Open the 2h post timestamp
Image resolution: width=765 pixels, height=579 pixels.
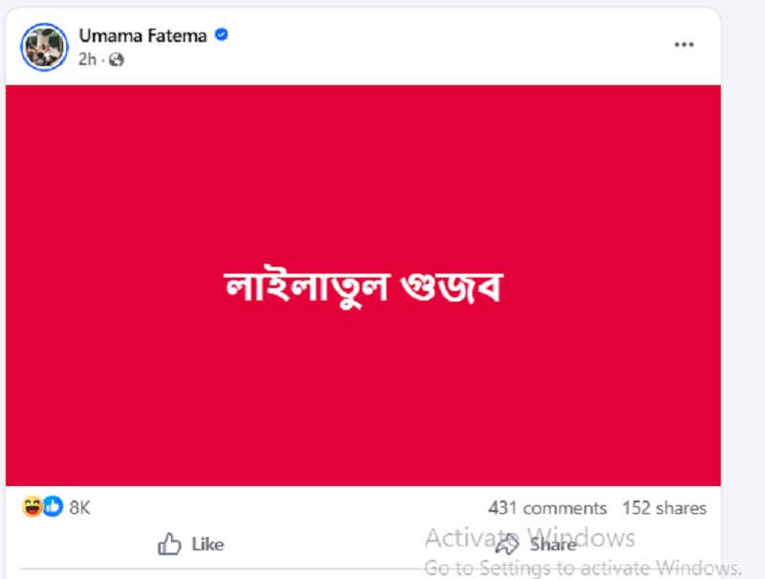click(x=87, y=59)
